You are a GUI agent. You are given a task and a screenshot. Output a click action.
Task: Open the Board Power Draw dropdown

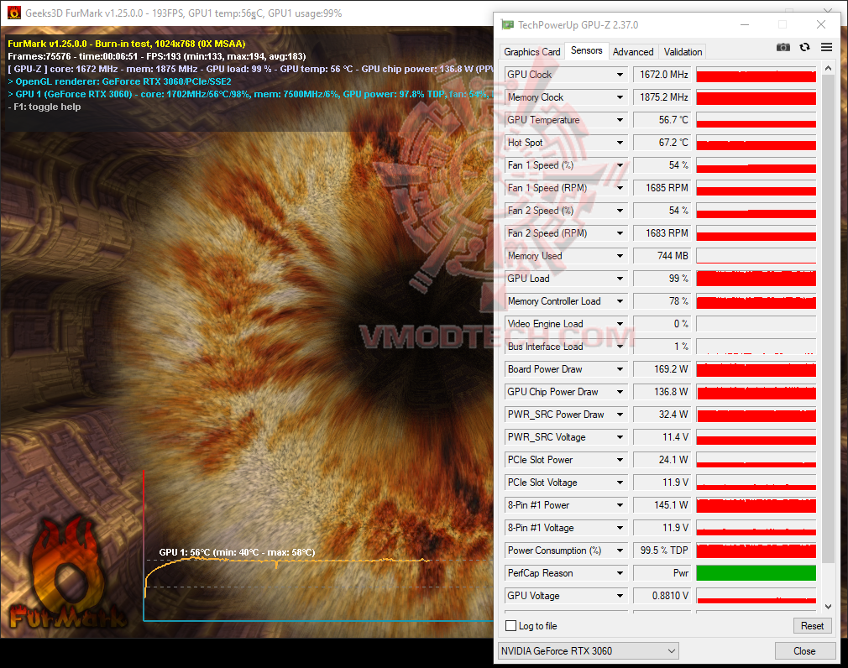coord(620,370)
